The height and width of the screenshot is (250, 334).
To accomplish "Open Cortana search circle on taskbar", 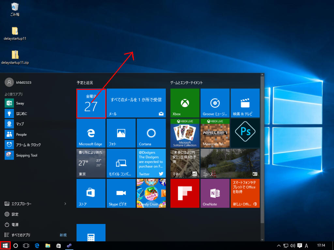I will 16,246.
